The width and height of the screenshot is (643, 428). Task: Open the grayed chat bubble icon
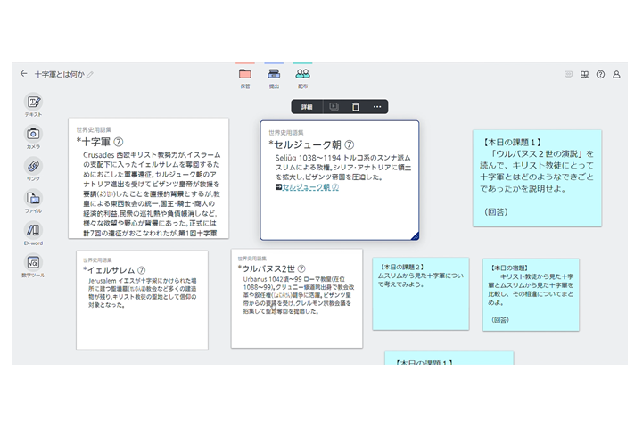pyautogui.click(x=568, y=75)
